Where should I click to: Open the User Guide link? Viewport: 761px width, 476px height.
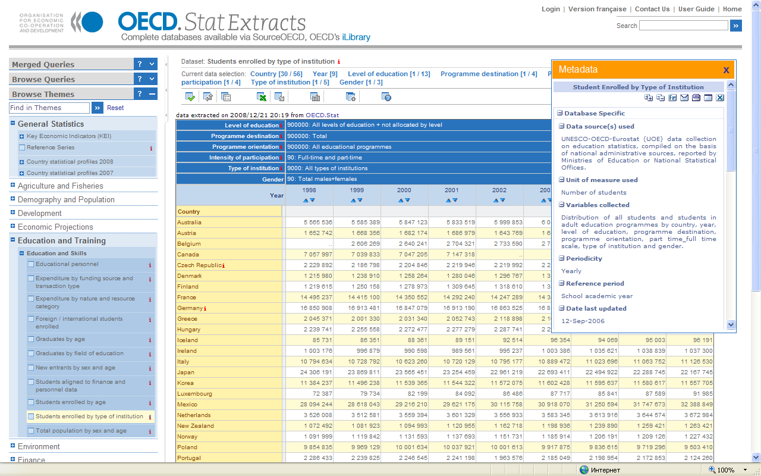[x=696, y=9]
